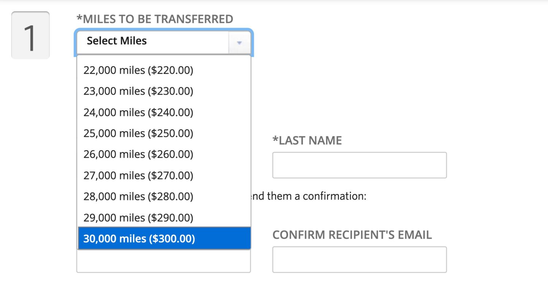Select the 26,000 miles ($260.00) option

point(138,154)
